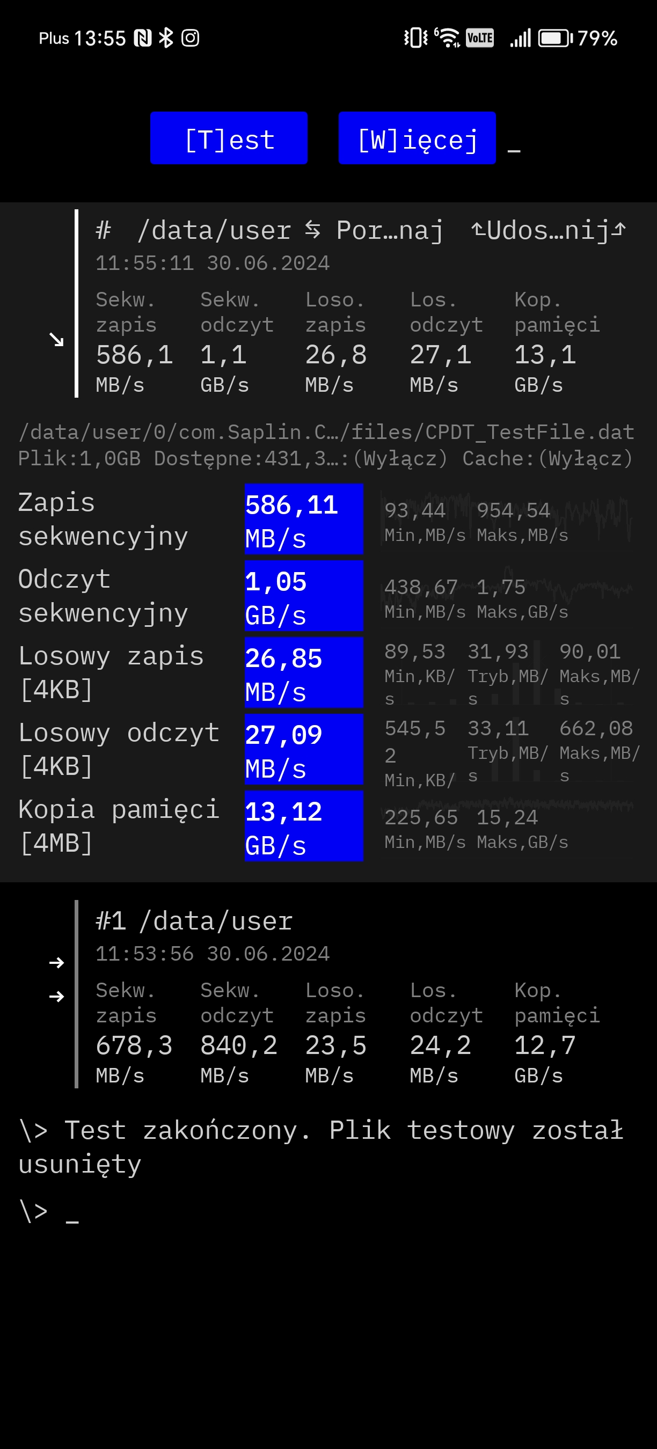Select the 1,05 GB/s sequential read bar
The width and height of the screenshot is (657, 1449).
pyautogui.click(x=304, y=596)
